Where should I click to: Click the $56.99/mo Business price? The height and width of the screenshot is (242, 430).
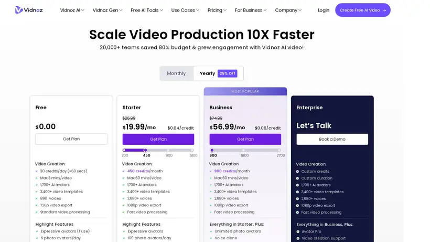(x=228, y=127)
